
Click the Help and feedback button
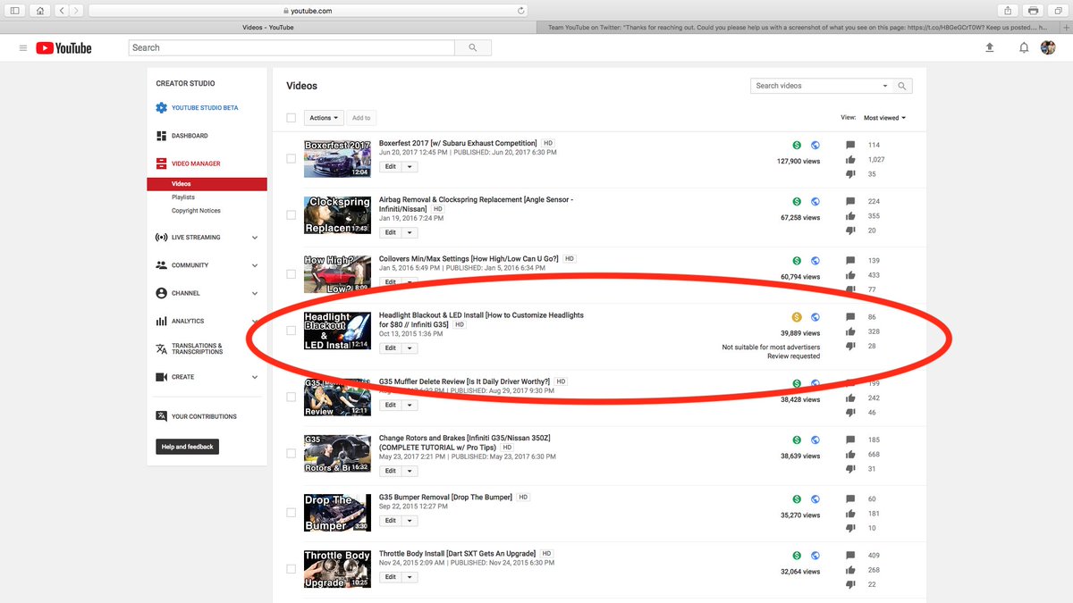[187, 447]
